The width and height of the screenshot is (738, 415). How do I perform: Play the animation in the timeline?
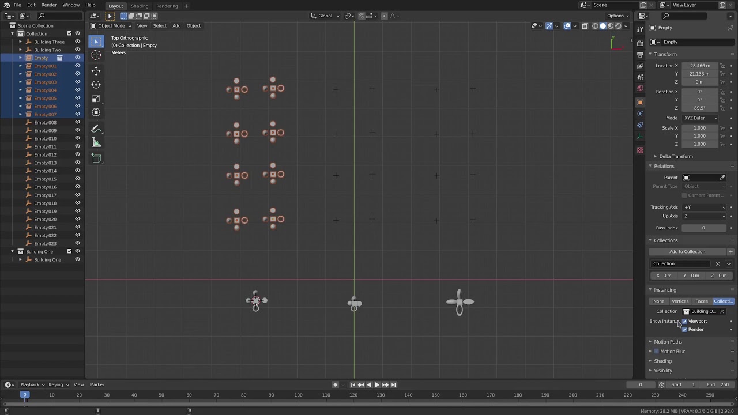coord(377,384)
